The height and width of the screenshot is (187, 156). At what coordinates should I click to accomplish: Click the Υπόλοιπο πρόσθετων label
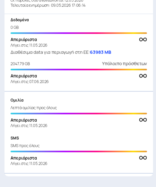[124, 64]
